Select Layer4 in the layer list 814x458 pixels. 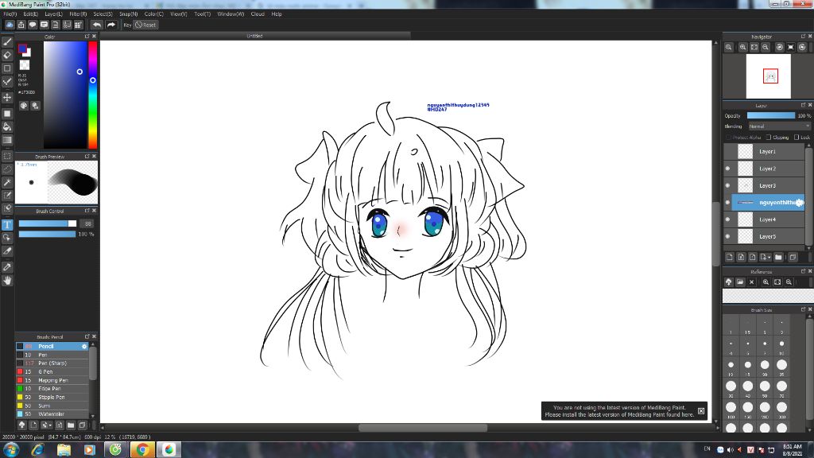point(768,219)
